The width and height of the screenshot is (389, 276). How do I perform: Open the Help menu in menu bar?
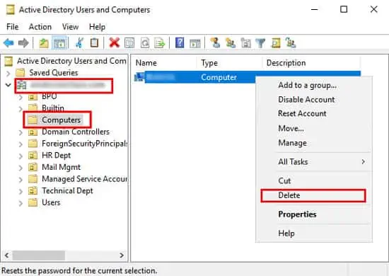(x=98, y=27)
